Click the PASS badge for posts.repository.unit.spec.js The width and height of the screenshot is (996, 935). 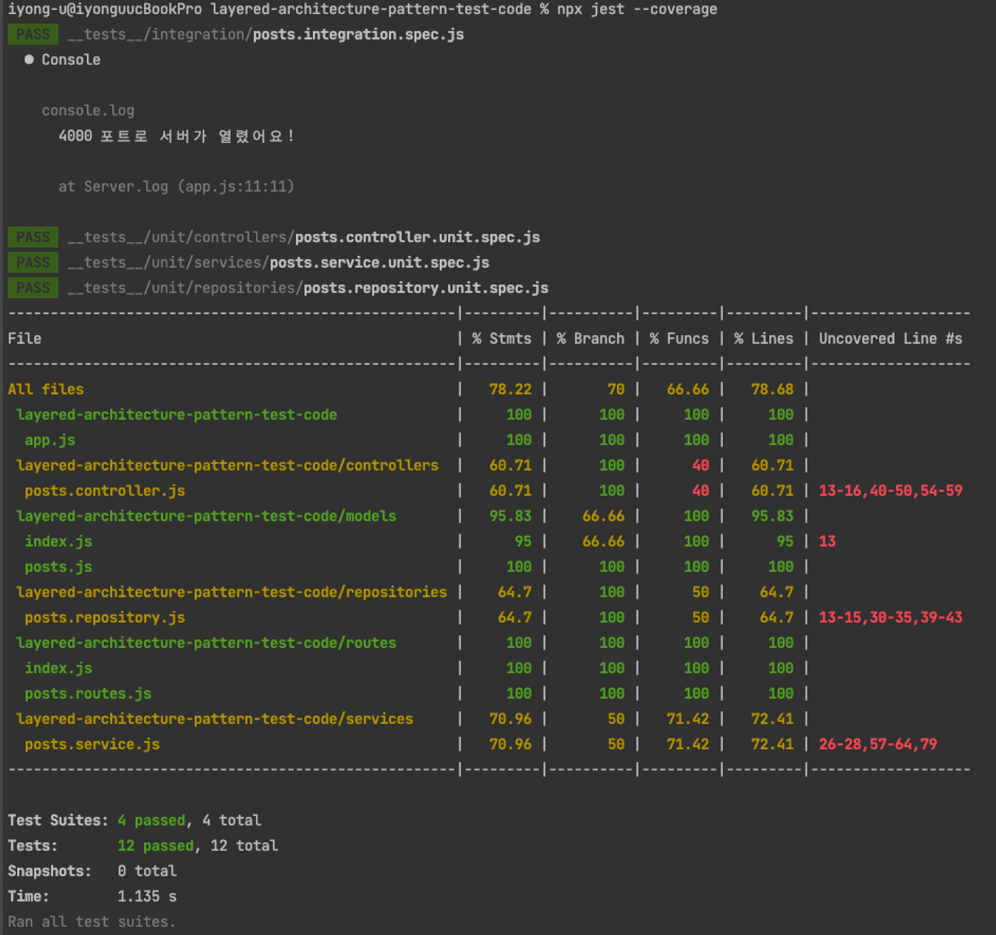33,288
